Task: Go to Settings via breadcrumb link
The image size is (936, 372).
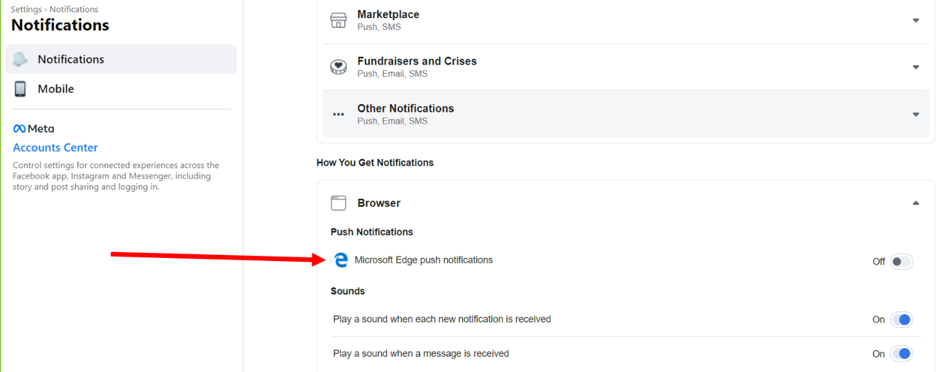Action: coord(26,9)
